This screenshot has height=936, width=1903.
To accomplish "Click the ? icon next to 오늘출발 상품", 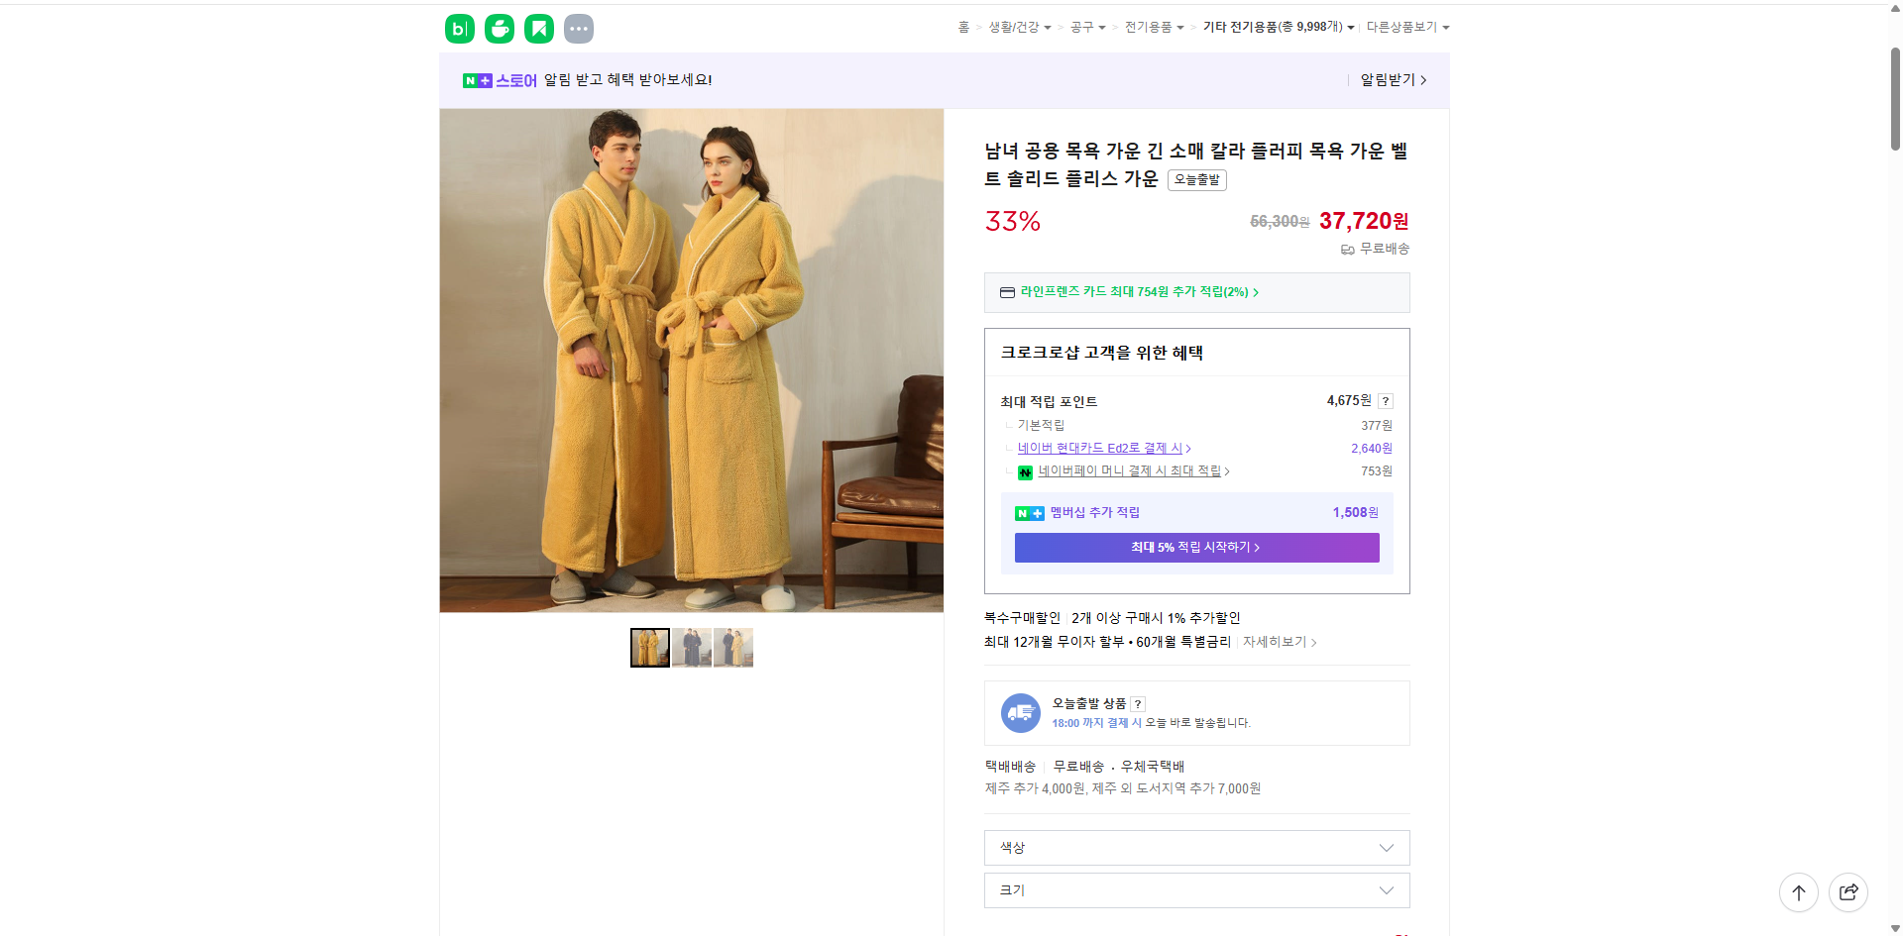I will tap(1138, 703).
